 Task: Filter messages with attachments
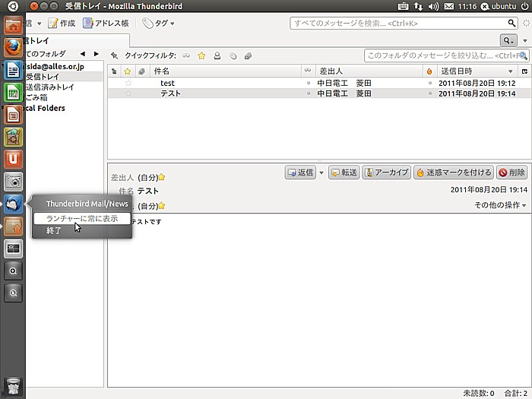248,55
